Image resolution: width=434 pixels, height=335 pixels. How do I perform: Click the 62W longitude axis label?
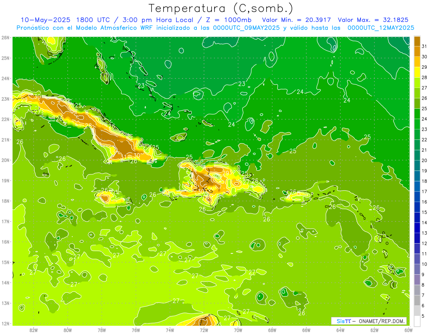374,330
